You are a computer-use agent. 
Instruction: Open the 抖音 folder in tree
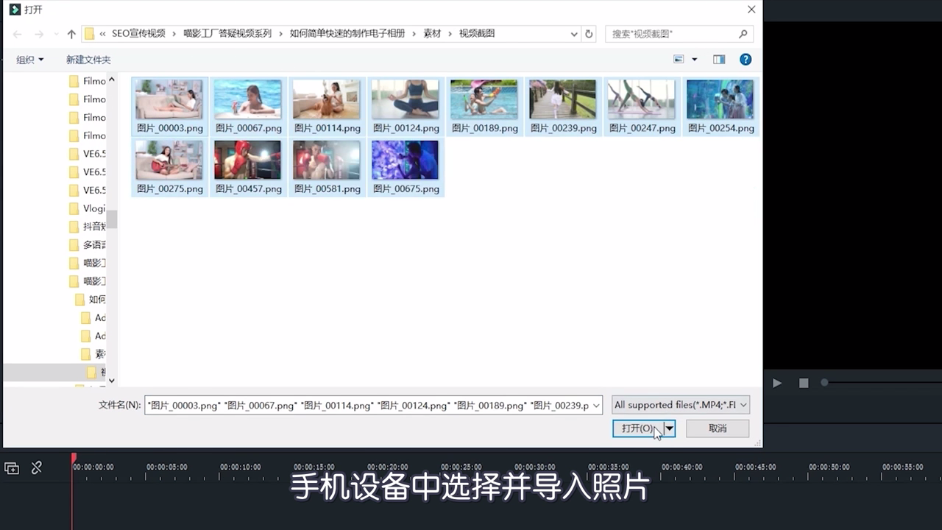pyautogui.click(x=87, y=227)
